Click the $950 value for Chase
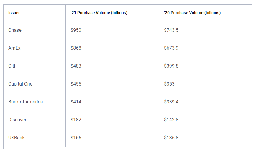This screenshot has width=256, height=149. 76,30
